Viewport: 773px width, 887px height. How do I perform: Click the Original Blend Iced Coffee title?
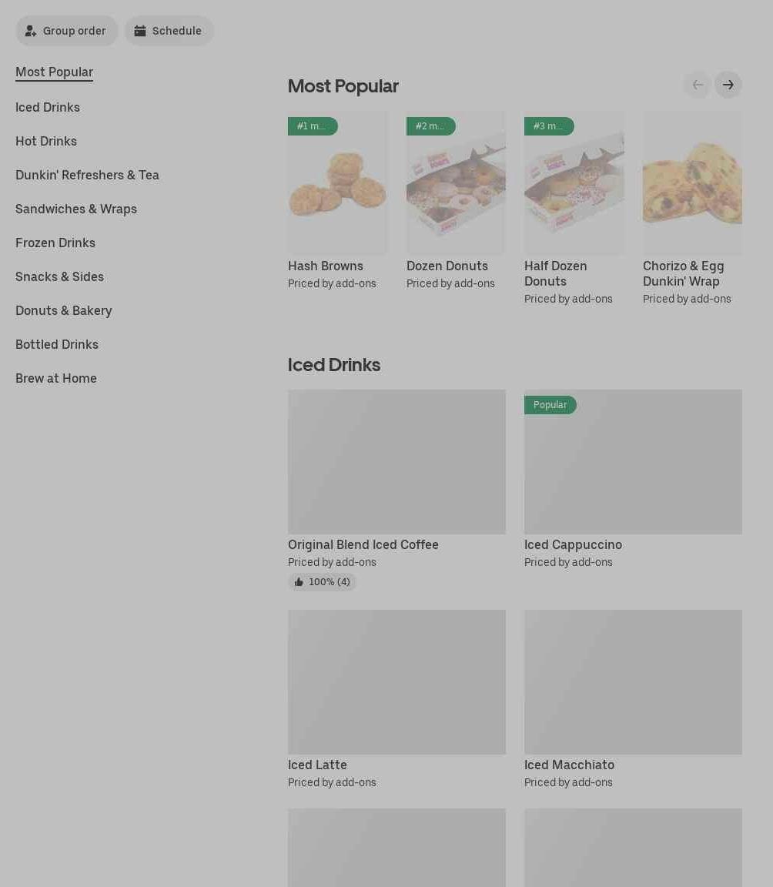click(363, 544)
